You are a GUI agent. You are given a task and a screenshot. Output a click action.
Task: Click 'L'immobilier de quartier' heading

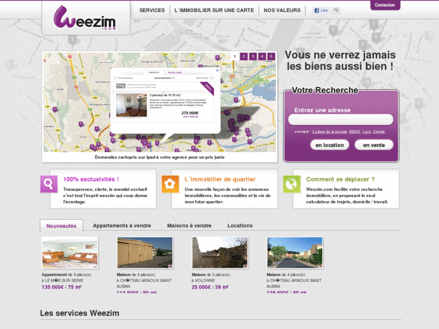click(x=220, y=179)
